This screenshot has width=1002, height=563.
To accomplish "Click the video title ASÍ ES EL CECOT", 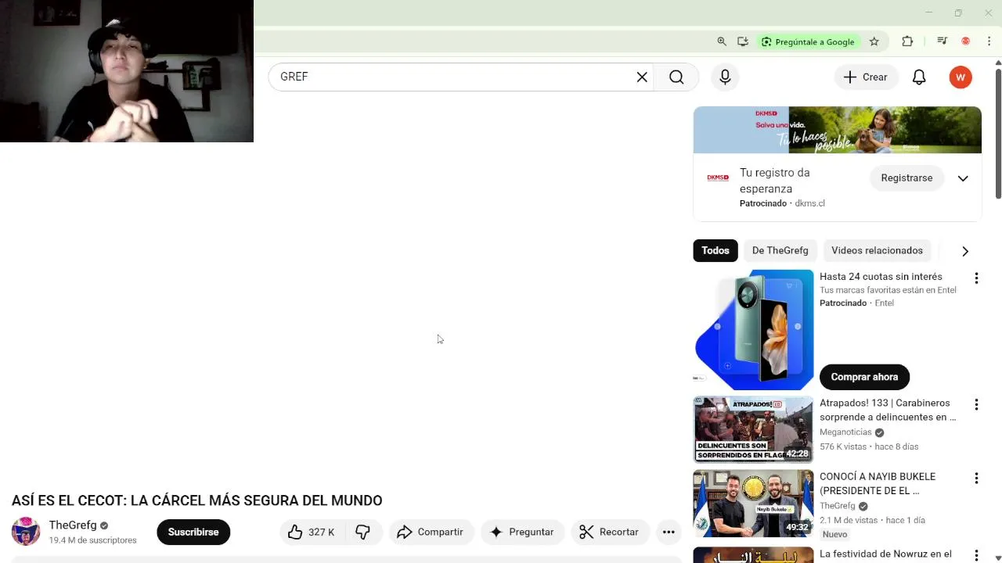I will click(197, 500).
